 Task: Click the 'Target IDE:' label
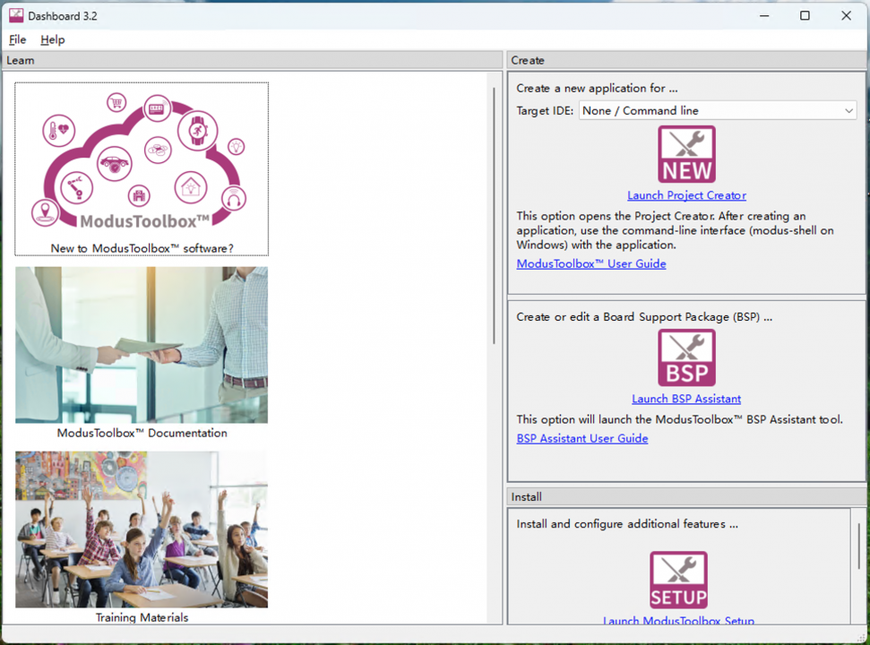pyautogui.click(x=545, y=110)
